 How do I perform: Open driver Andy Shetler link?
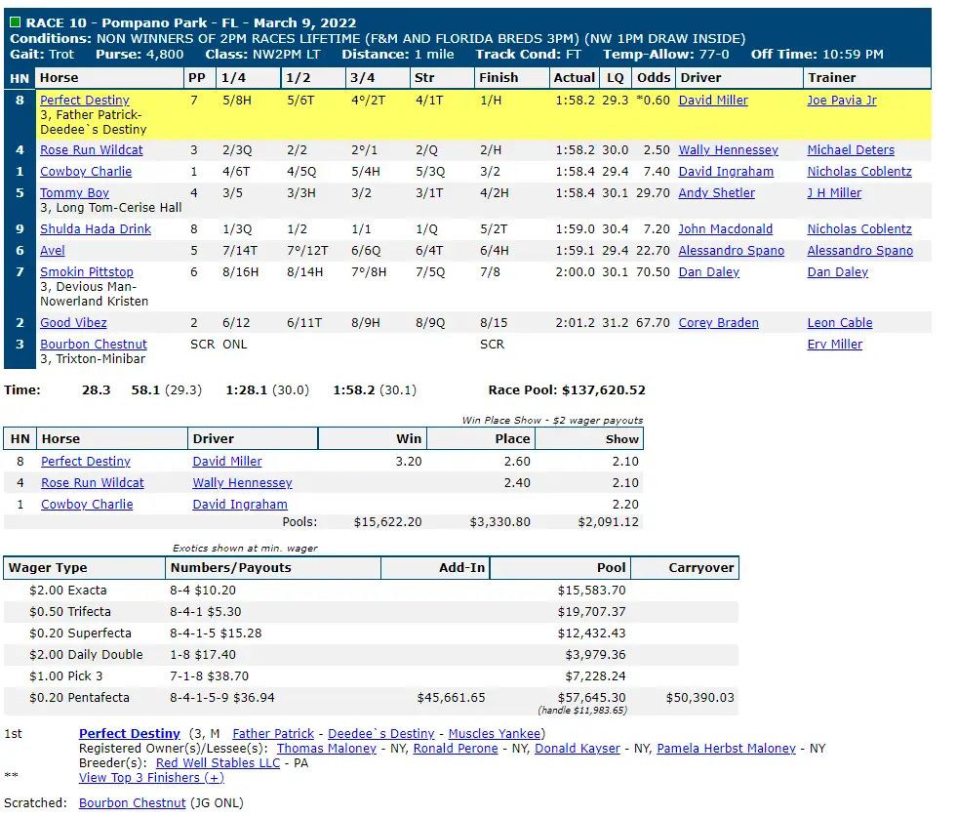(x=716, y=193)
